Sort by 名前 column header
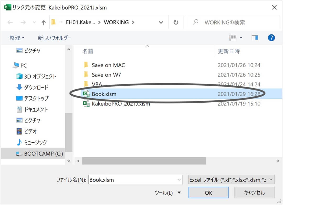Image resolution: width=335 pixels, height=205 pixels. click(x=88, y=51)
